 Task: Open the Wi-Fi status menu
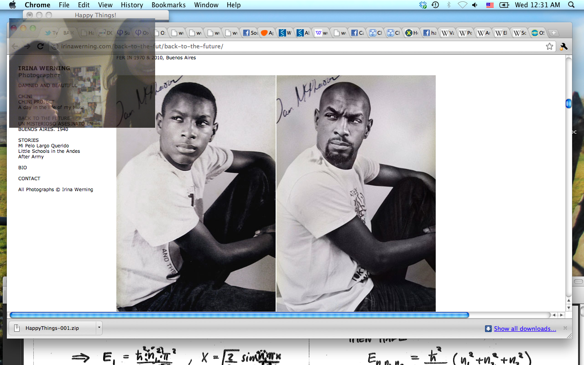click(x=462, y=5)
